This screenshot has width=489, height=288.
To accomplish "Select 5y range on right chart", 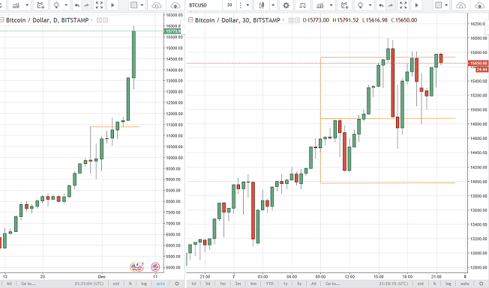I will [299, 284].
